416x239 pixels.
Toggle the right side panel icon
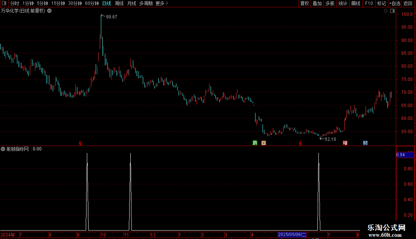[x=392, y=11]
